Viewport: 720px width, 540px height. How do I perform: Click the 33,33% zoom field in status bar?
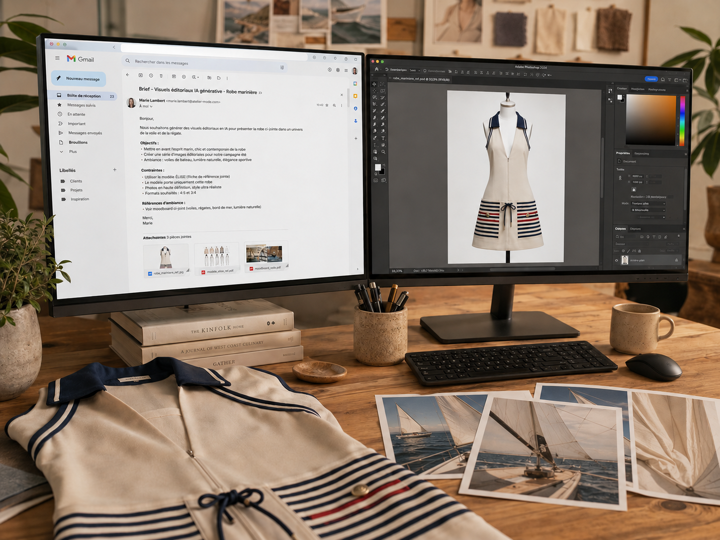pos(397,271)
